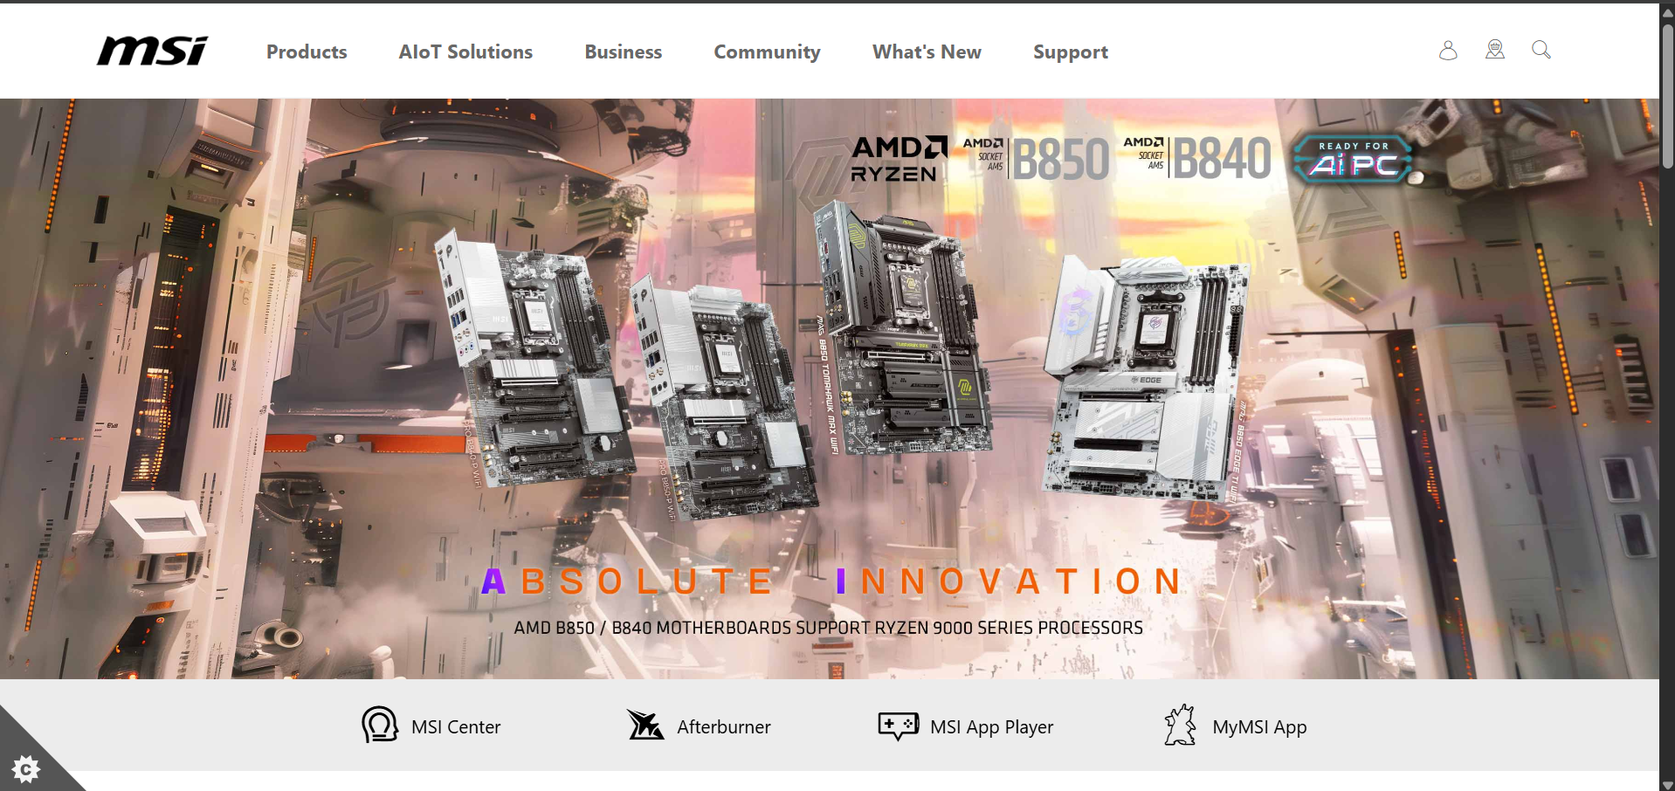Open the MSI App Player text link
Image resolution: width=1675 pixels, height=791 pixels.
[991, 727]
